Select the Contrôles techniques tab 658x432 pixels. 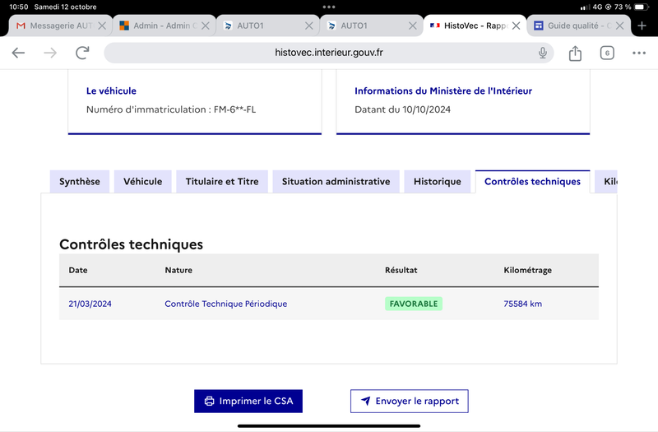[532, 181]
